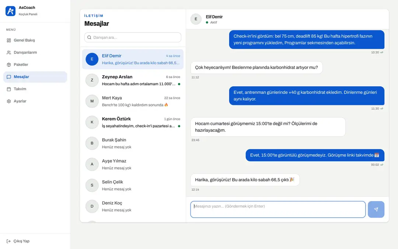Click Elif Demir's avatar in chat header

point(196,19)
